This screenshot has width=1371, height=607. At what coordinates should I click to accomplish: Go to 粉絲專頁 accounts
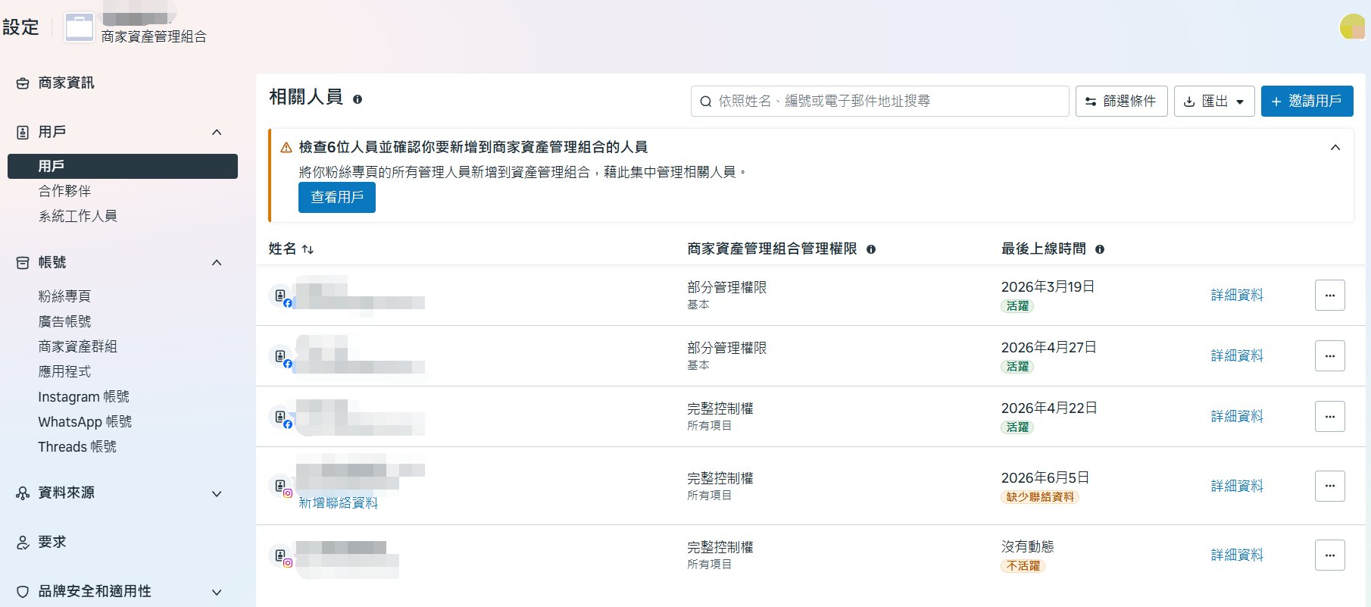[x=64, y=296]
